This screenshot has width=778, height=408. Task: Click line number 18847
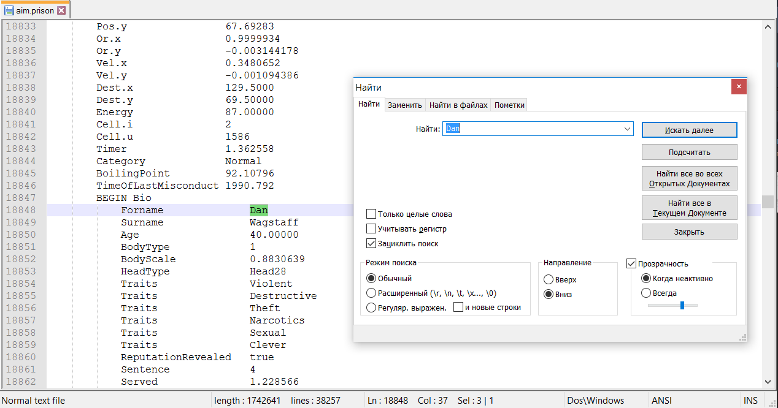click(x=20, y=198)
